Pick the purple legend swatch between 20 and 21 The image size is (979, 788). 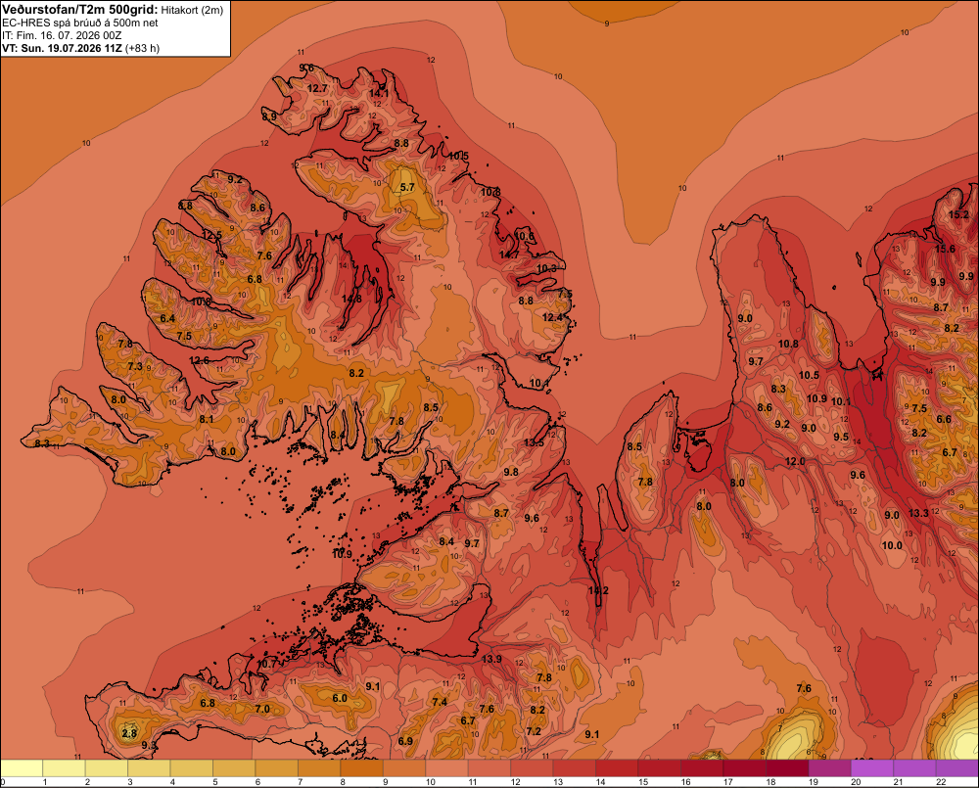click(871, 768)
